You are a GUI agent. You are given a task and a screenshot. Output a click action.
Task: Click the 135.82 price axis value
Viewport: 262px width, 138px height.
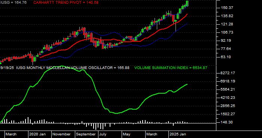[x=227, y=16]
